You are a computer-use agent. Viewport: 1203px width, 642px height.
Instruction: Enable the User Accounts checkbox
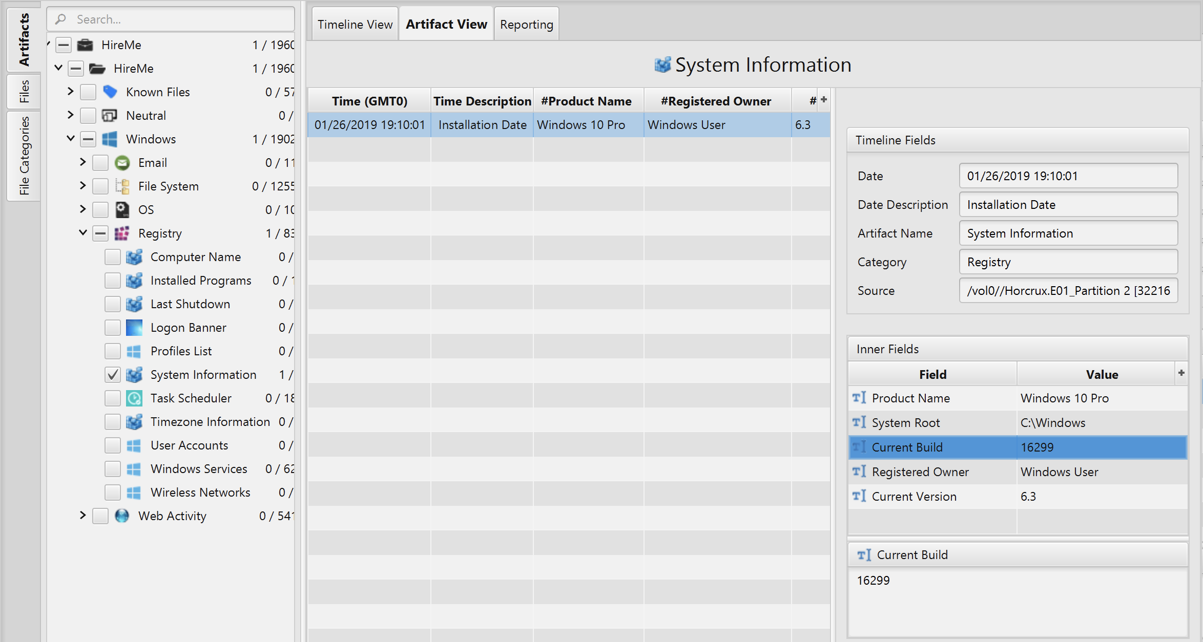(x=113, y=445)
